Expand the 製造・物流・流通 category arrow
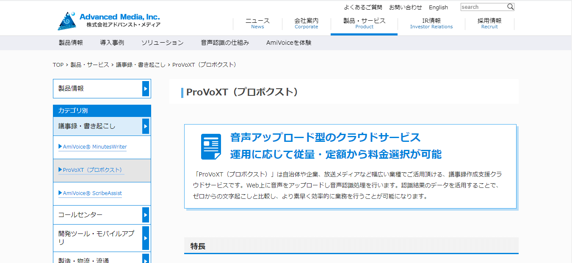 tap(146, 258)
